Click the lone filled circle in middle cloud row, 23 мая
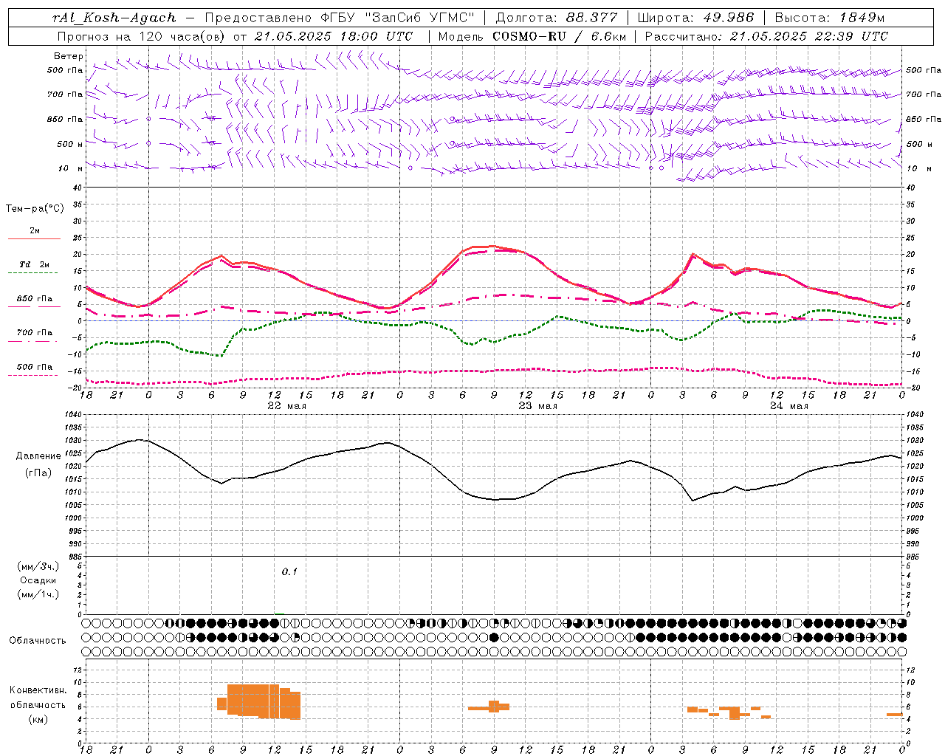945x756 pixels. [x=494, y=637]
